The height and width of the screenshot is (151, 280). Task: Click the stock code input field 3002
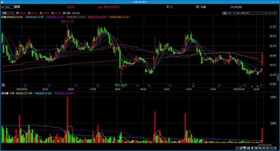[x=9, y=7]
